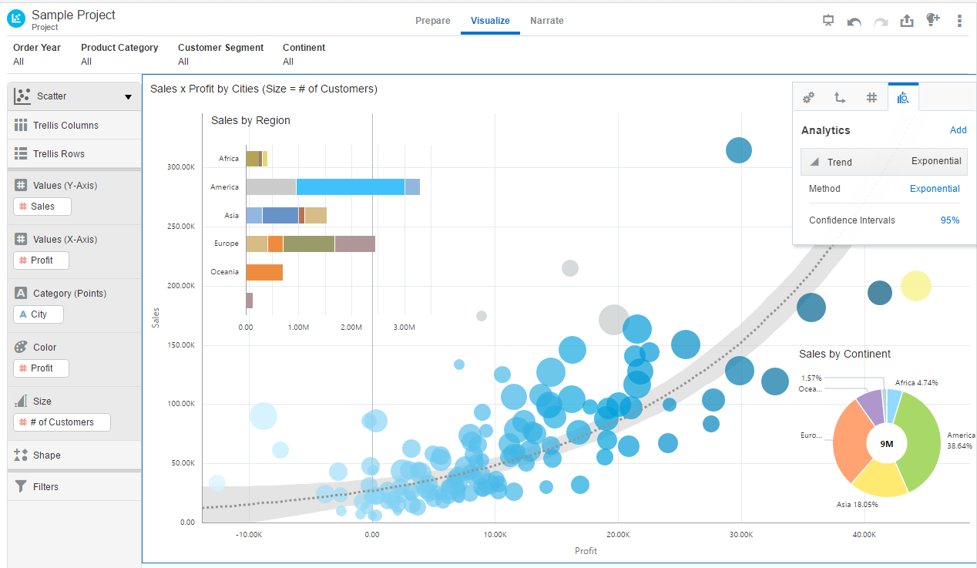Open the share/export icon

907,21
